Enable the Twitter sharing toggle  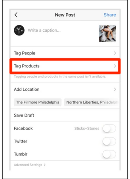[109, 141]
